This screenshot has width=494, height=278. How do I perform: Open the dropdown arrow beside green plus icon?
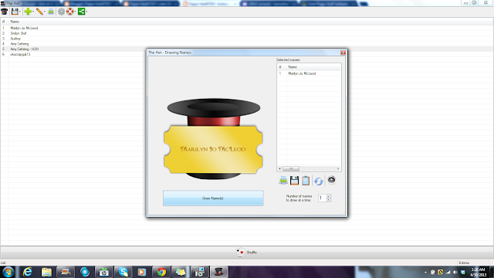33,12
